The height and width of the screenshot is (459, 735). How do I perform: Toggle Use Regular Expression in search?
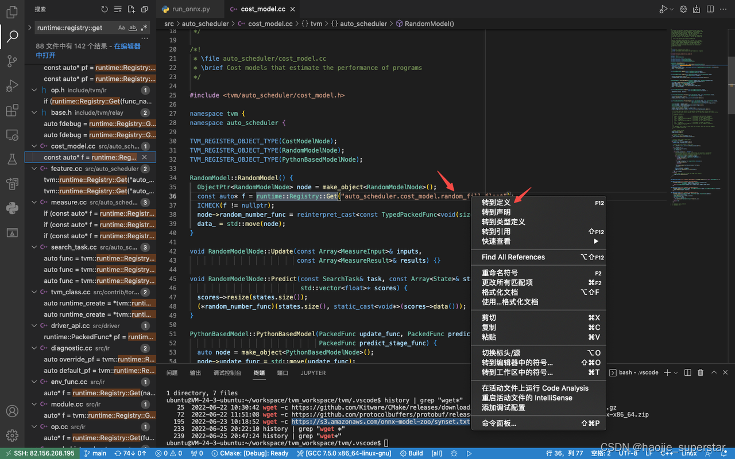click(x=144, y=28)
